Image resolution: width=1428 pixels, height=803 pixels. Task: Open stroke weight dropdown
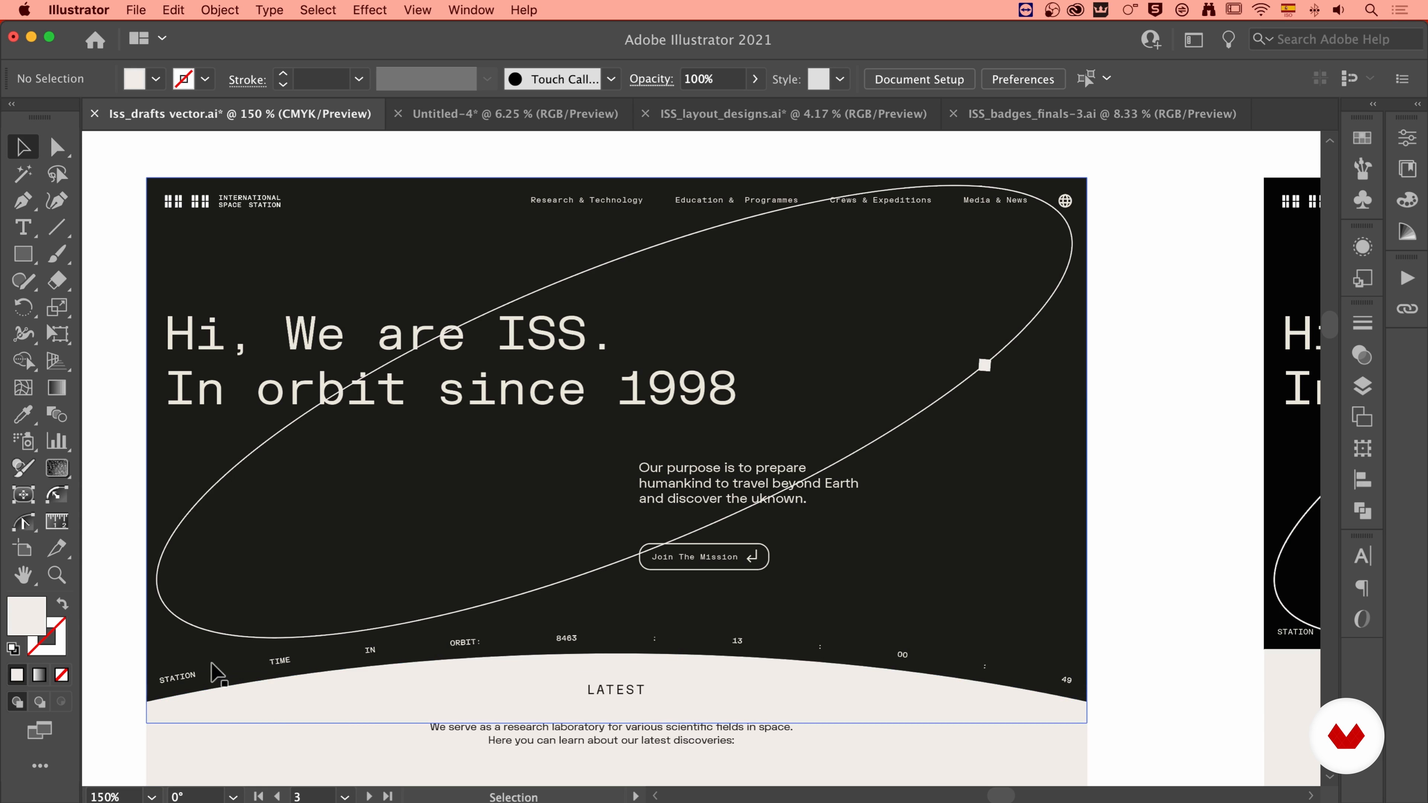pos(359,79)
